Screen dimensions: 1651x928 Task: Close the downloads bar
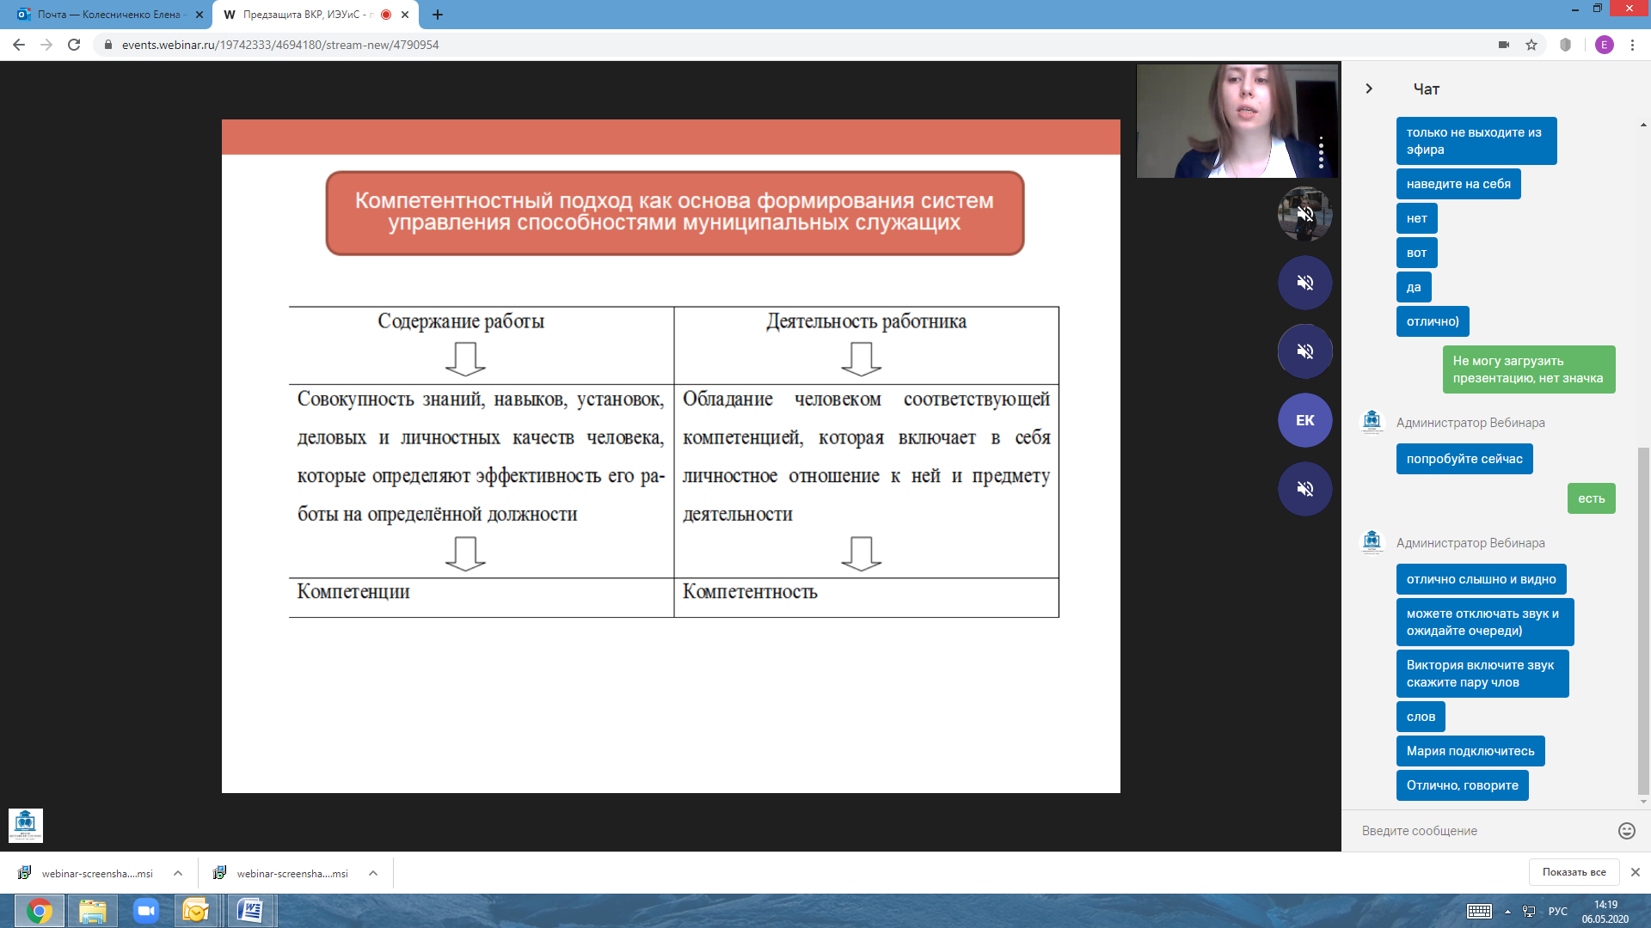[1636, 872]
